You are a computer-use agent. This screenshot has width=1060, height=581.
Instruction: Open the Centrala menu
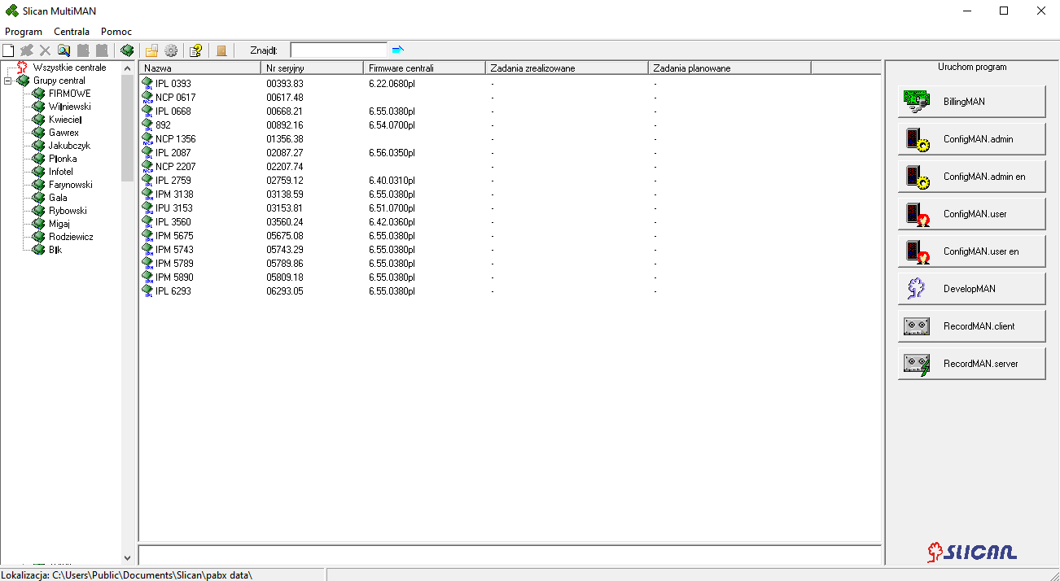point(72,32)
